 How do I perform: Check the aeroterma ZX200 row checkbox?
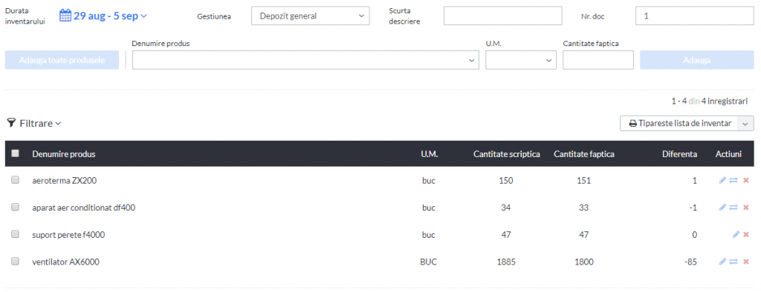click(x=15, y=179)
